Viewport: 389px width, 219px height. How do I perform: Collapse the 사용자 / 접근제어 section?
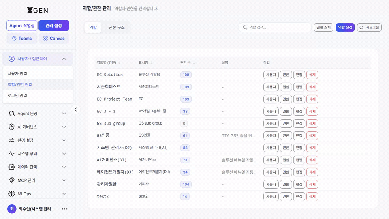coord(64,58)
